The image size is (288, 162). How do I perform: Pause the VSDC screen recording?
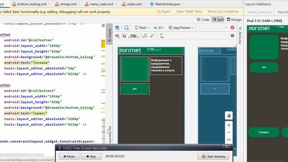coord(69,156)
